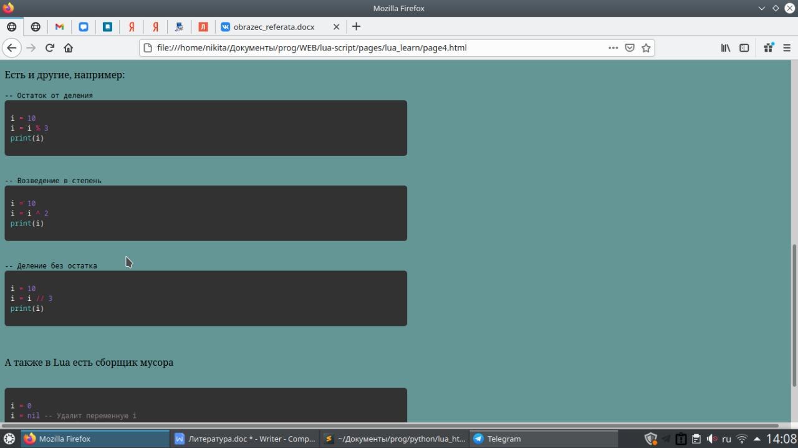This screenshot has width=798, height=448.
Task: Click the code line 'i = nil -- Удалит переменную i'
Action: 74,416
